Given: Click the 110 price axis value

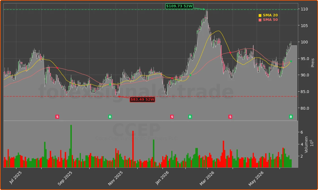Looking at the screenshot, I should click(304, 9).
